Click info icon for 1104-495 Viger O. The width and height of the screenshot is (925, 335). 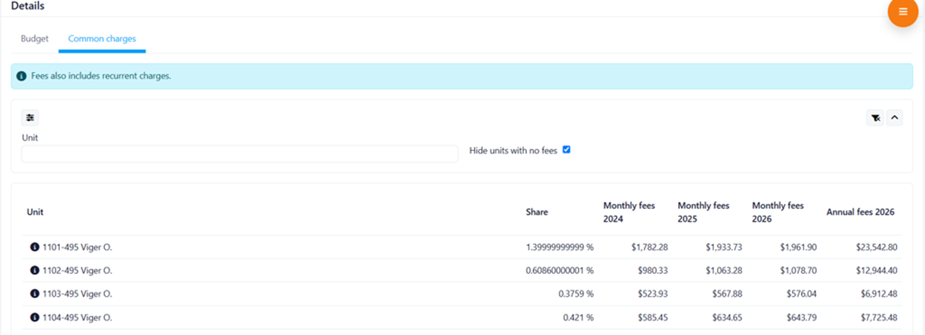point(34,318)
